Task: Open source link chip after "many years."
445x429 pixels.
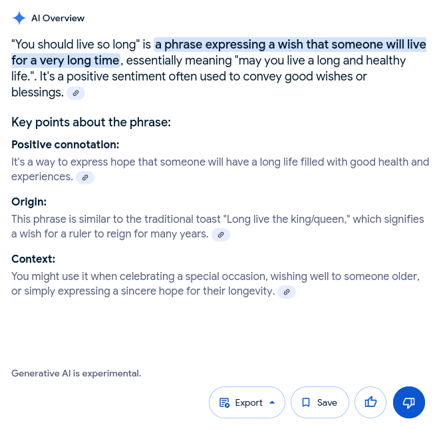Action: pos(221,235)
